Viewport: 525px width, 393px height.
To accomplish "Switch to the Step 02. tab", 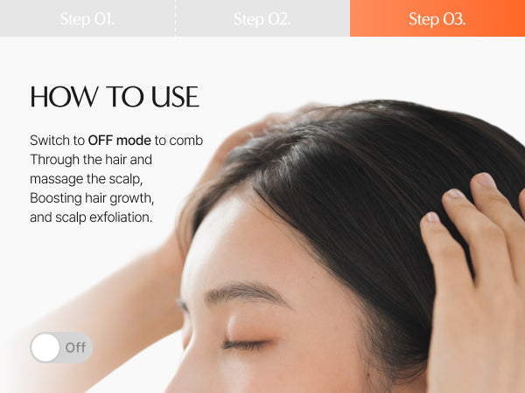I will pyautogui.click(x=262, y=18).
